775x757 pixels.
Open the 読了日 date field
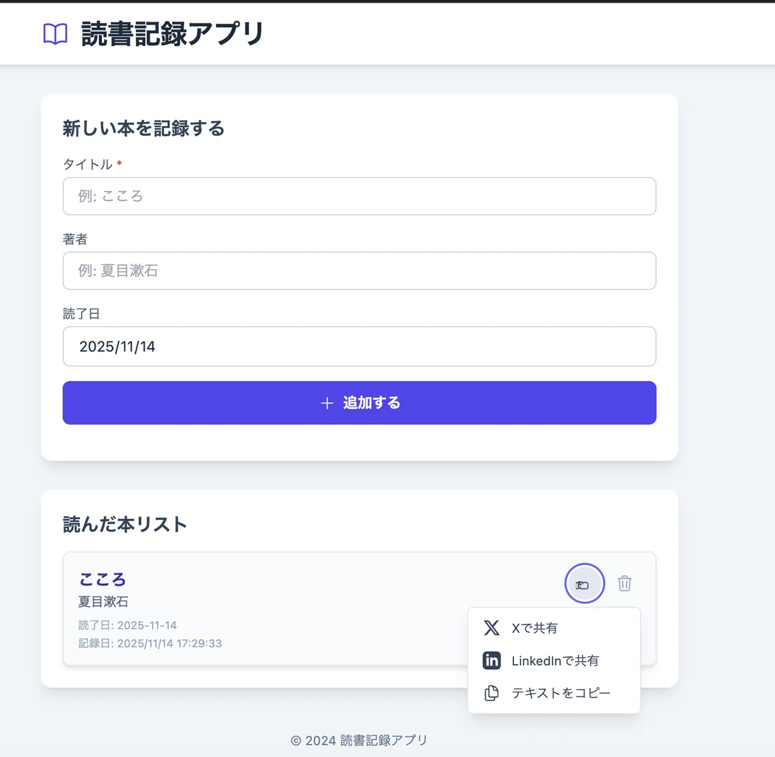[359, 347]
